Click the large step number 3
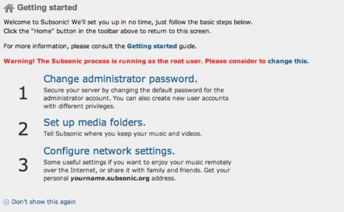Viewport: 344px width, 212px height. coord(22,165)
